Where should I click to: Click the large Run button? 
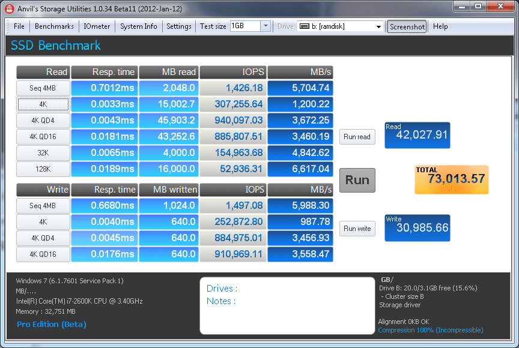tap(357, 180)
